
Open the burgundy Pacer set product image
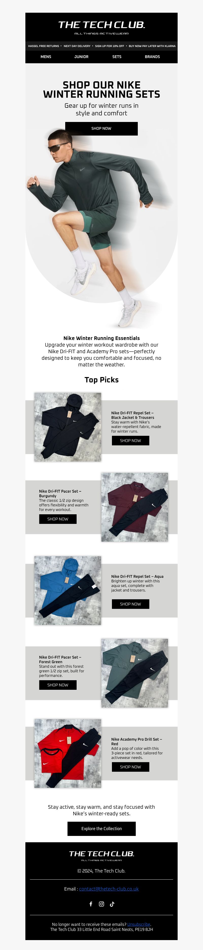[134, 507]
